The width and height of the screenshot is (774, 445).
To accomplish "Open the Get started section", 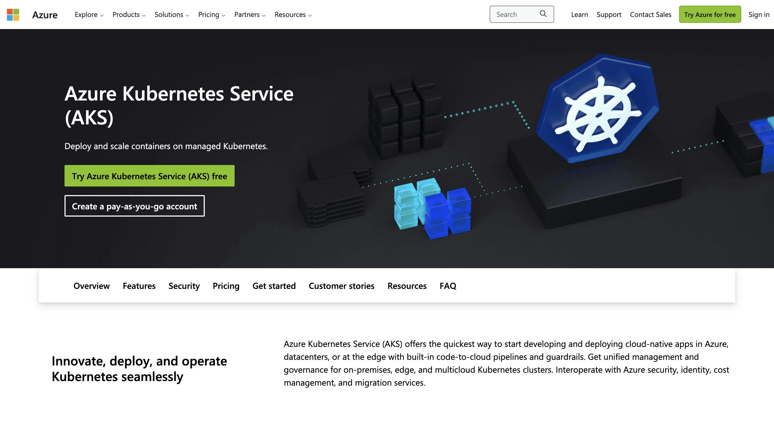I will click(x=274, y=285).
